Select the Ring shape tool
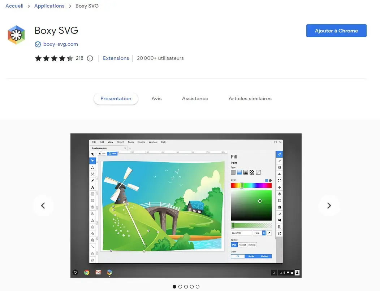Screen dimensions: 380x291 (92, 207)
